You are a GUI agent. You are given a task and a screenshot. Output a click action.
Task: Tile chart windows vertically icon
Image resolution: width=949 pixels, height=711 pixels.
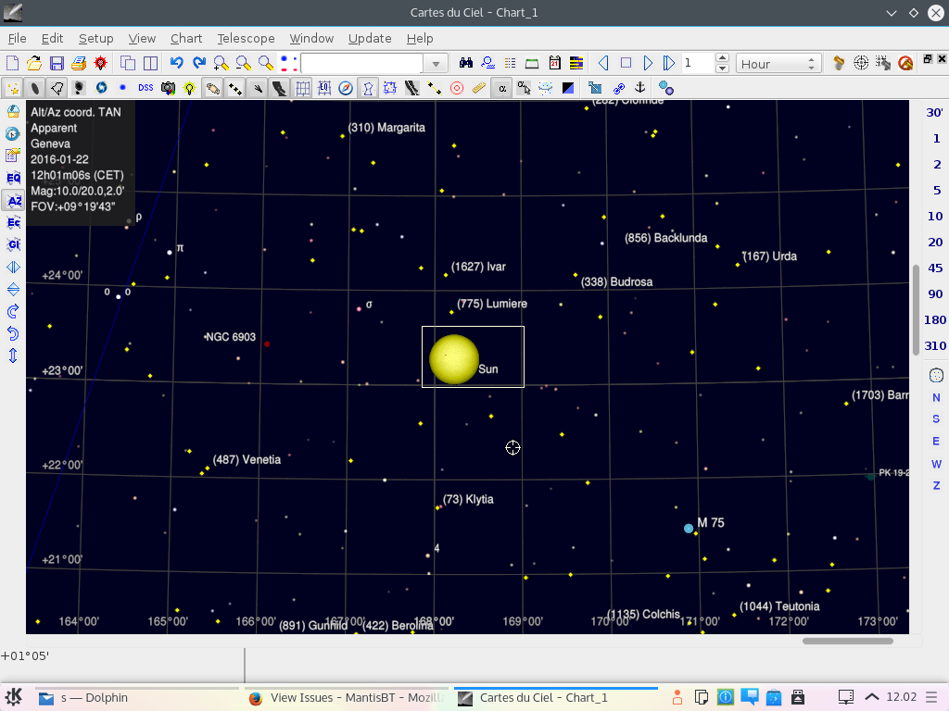(x=150, y=64)
